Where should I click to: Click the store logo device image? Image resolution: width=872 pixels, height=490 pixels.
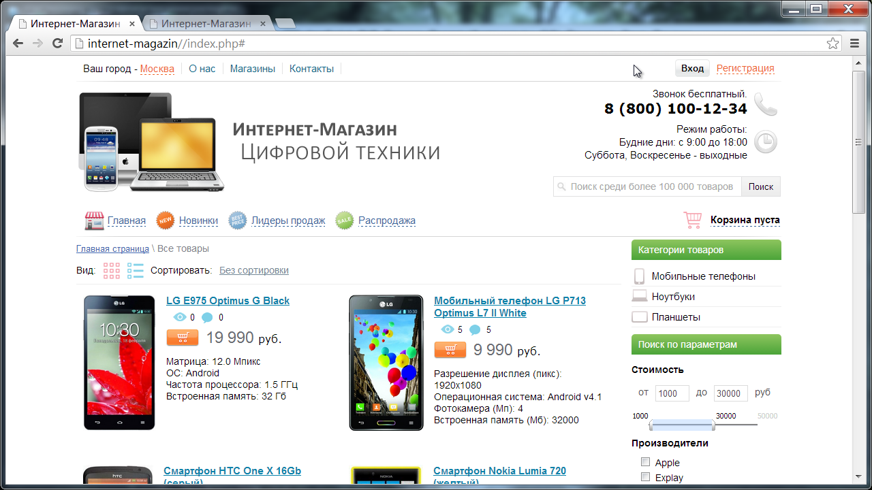coord(151,142)
